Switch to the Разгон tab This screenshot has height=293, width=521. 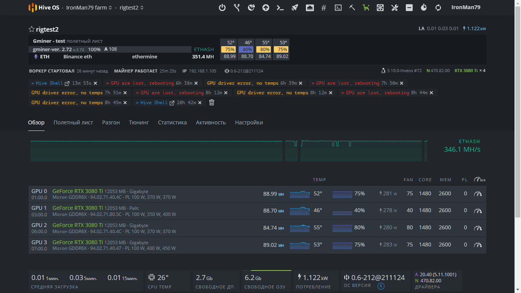point(111,122)
